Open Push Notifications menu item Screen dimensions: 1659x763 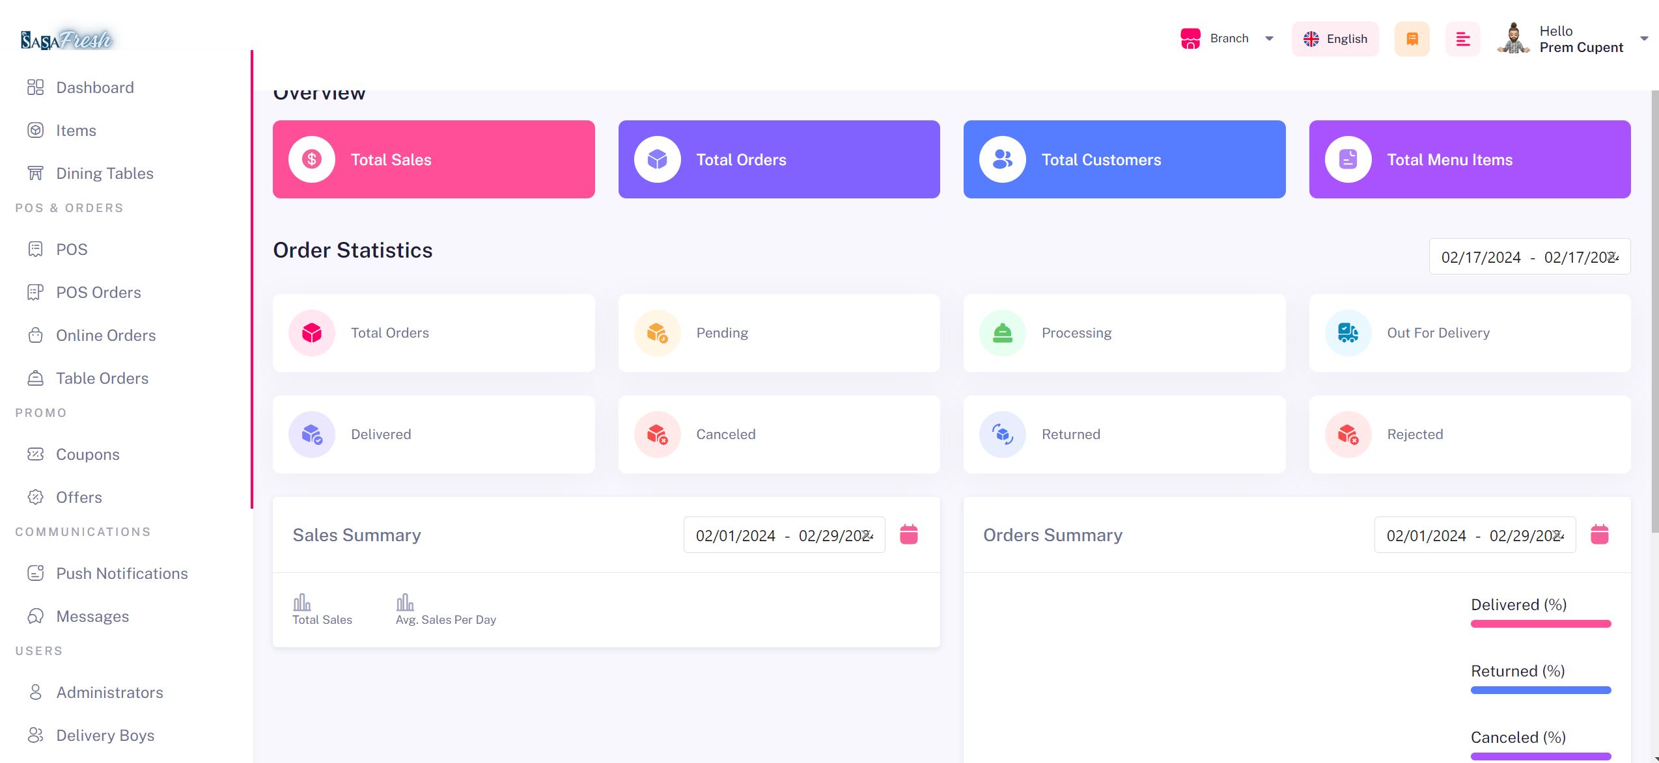point(122,574)
